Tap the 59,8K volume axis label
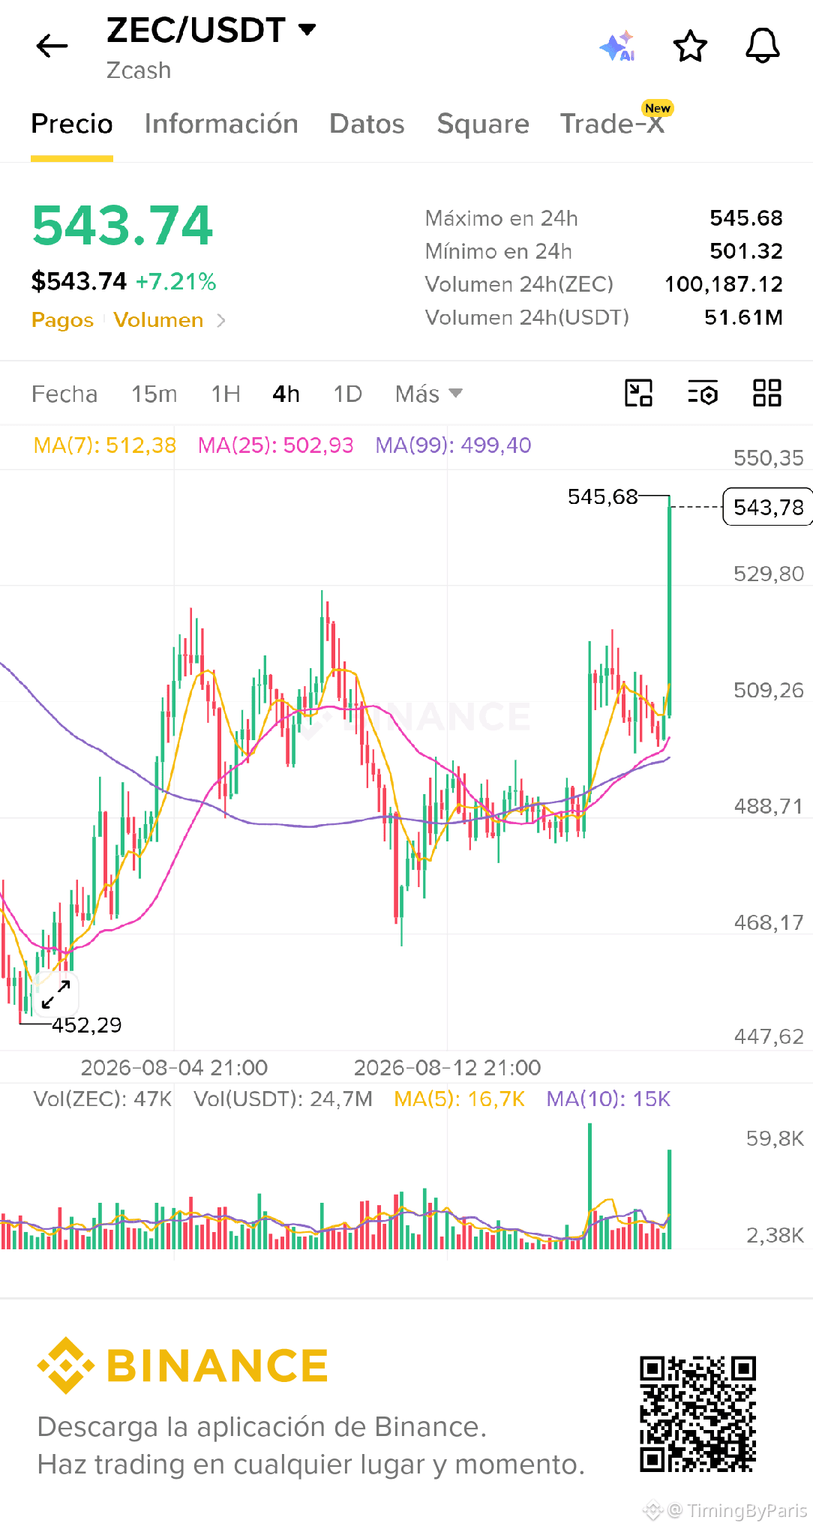Screen dimensions: 813x1529 [x=775, y=1138]
